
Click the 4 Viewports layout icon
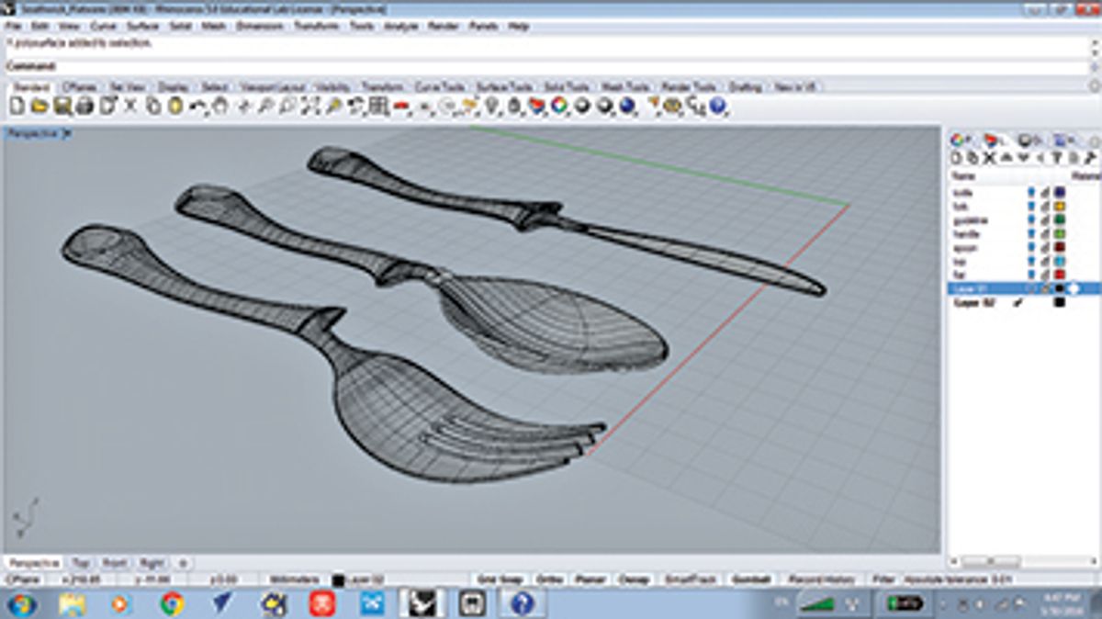pyautogui.click(x=378, y=107)
